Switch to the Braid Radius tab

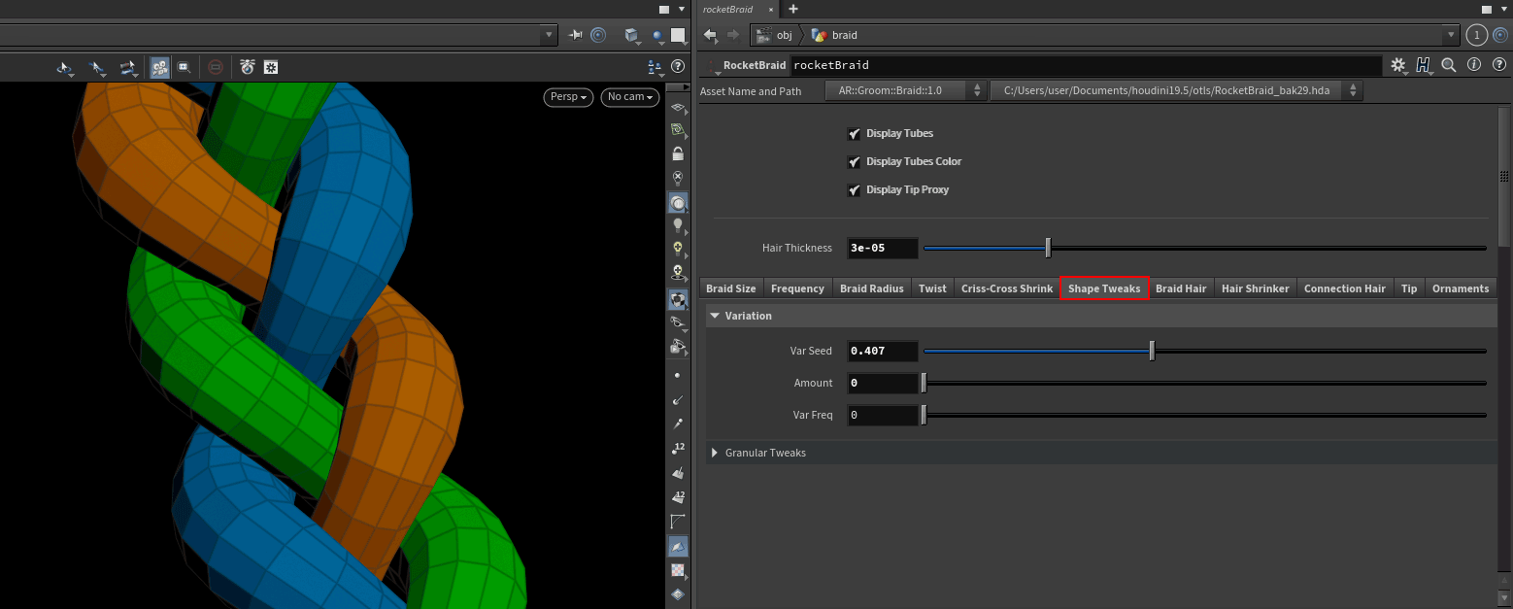pos(871,288)
